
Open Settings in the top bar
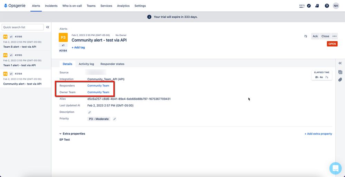pos(140,6)
